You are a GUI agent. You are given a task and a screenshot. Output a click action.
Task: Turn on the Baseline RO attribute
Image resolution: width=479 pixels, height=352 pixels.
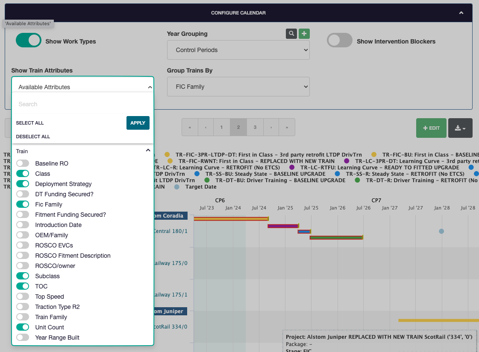pyautogui.click(x=23, y=163)
